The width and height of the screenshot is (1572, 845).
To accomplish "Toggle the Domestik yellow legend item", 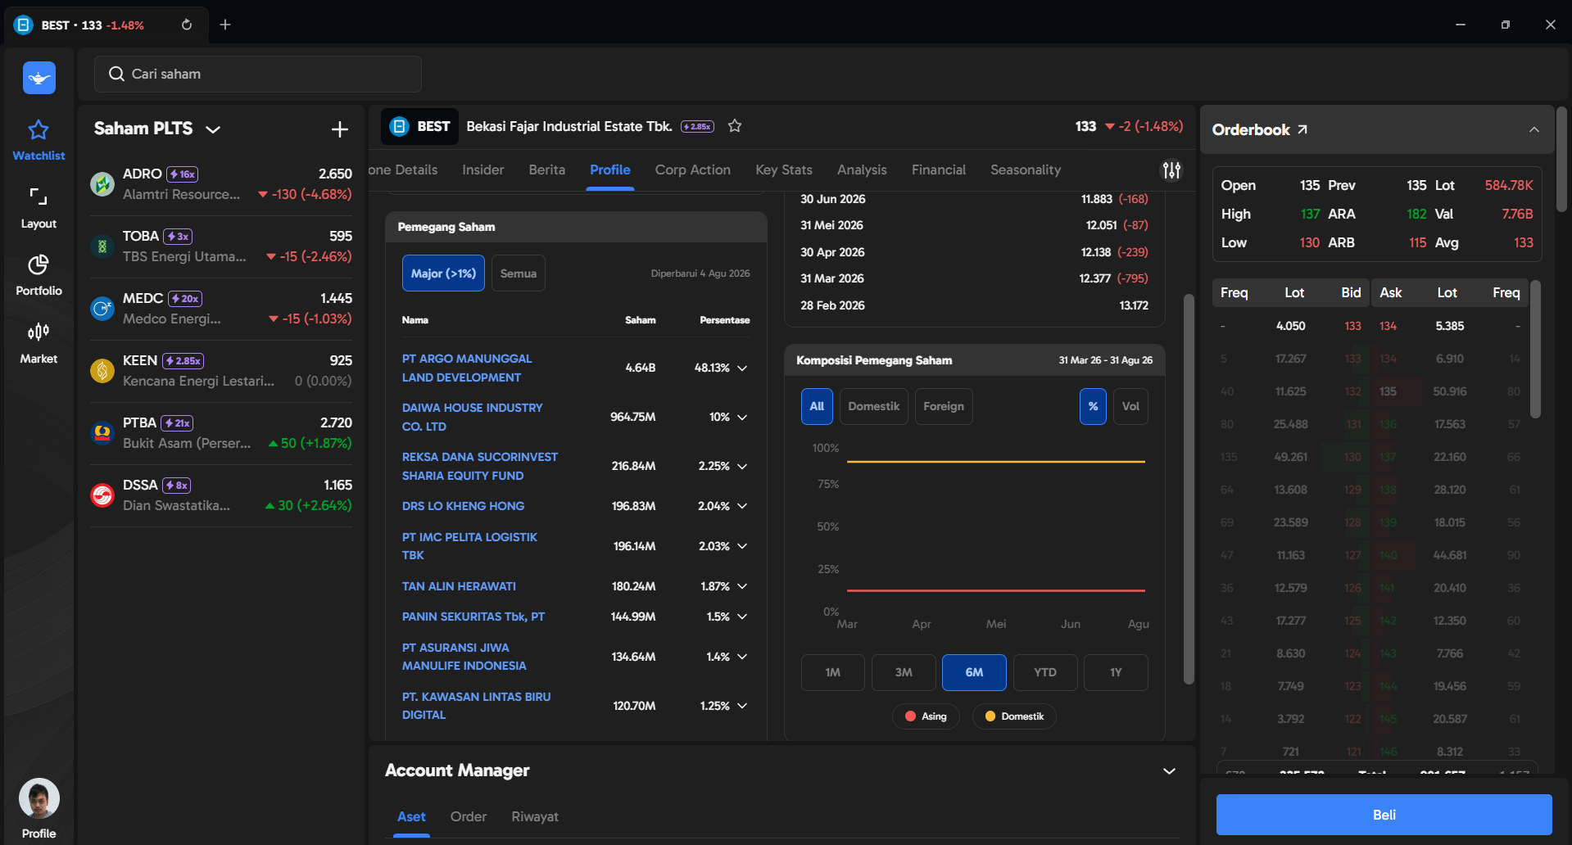I will click(1014, 716).
